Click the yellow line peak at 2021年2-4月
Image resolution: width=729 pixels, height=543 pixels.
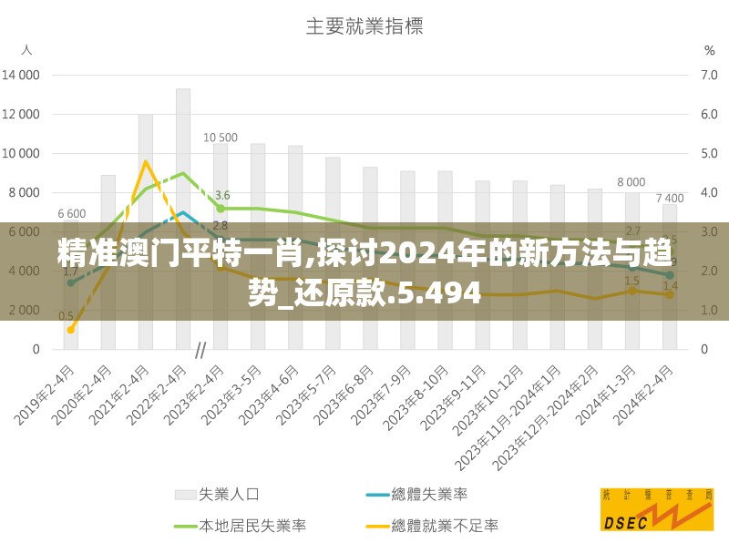tap(146, 162)
